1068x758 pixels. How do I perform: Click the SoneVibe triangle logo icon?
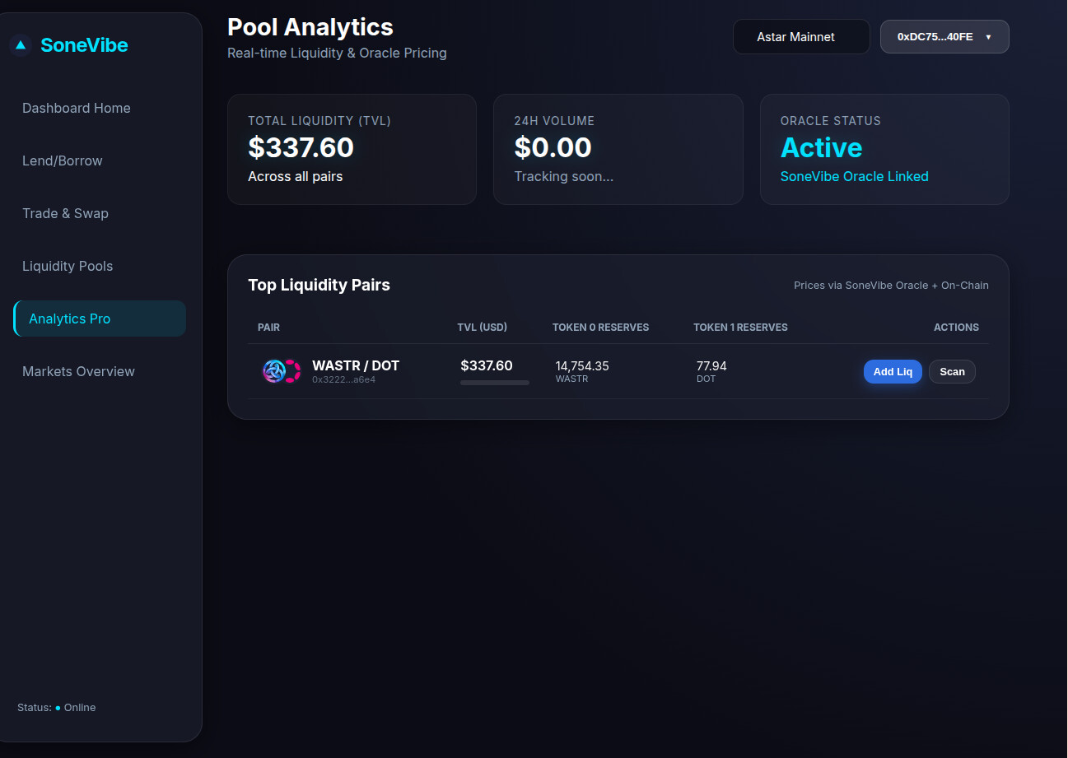pos(21,45)
